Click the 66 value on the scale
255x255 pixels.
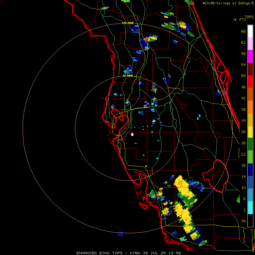243,31
